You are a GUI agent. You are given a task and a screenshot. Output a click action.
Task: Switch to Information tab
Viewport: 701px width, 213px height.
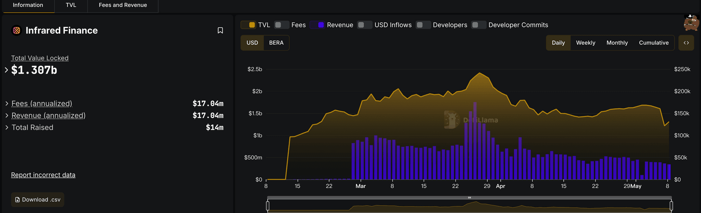(28, 5)
